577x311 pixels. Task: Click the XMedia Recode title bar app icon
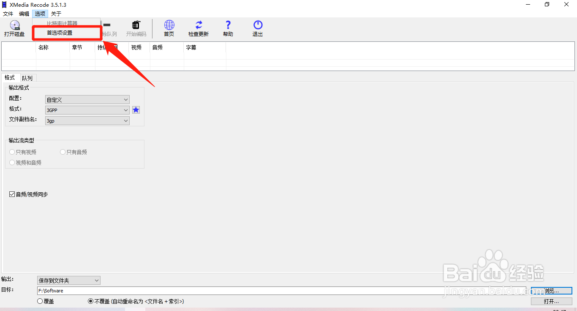[4, 5]
